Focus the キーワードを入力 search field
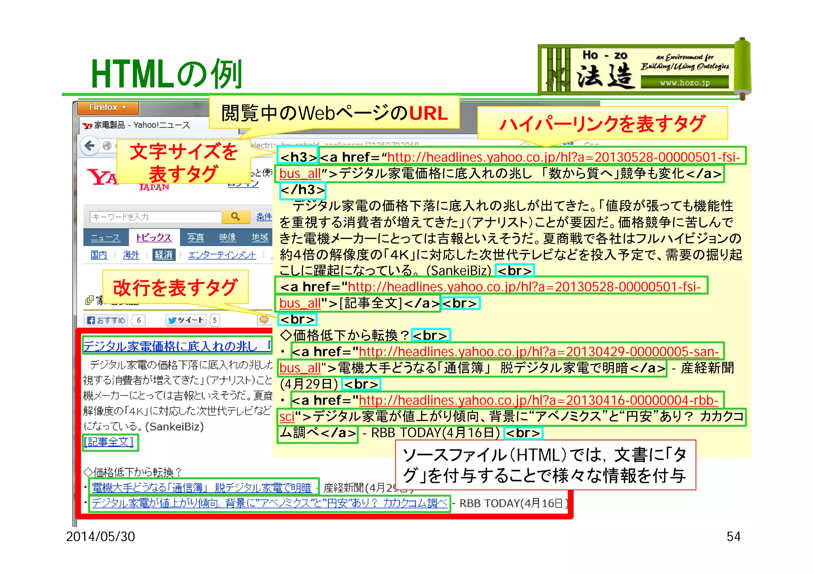This screenshot has width=813, height=574. (156, 217)
